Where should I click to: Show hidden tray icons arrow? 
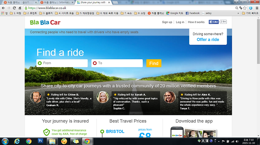pos(219,141)
